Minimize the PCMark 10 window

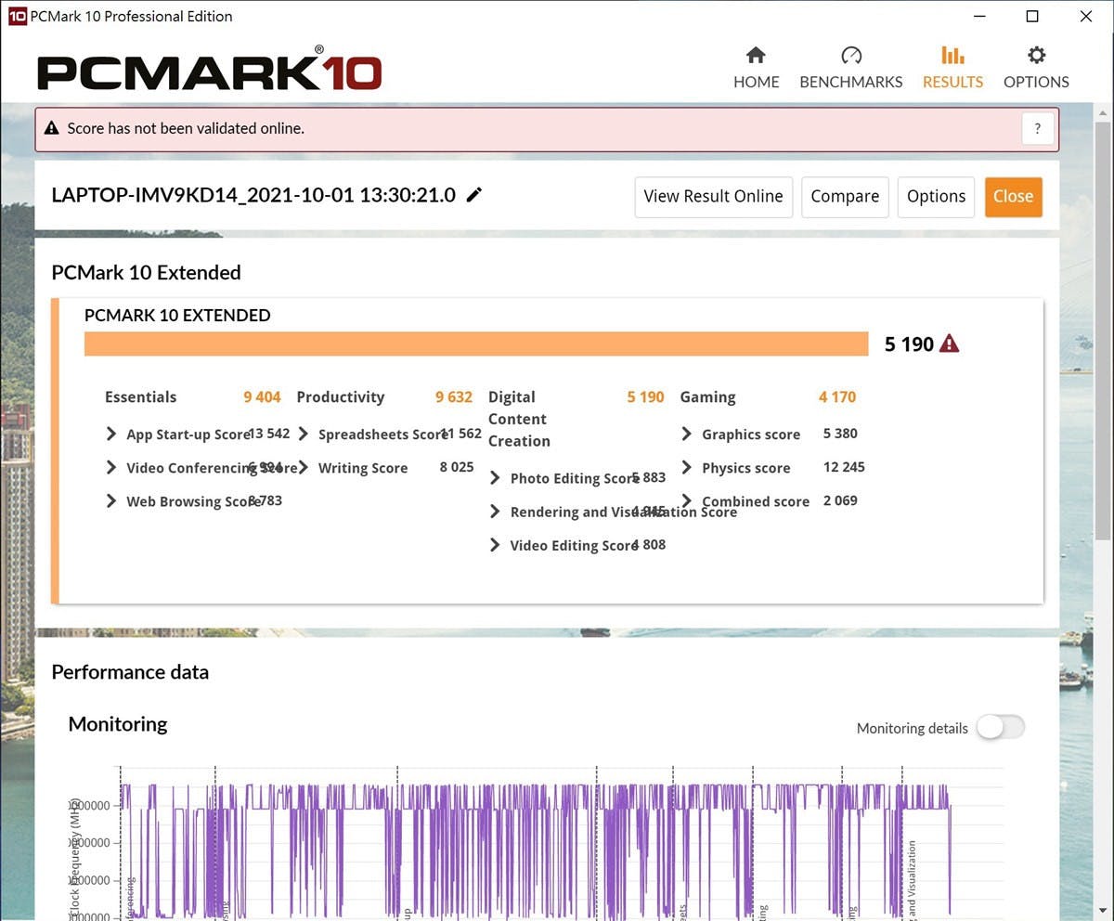(979, 16)
